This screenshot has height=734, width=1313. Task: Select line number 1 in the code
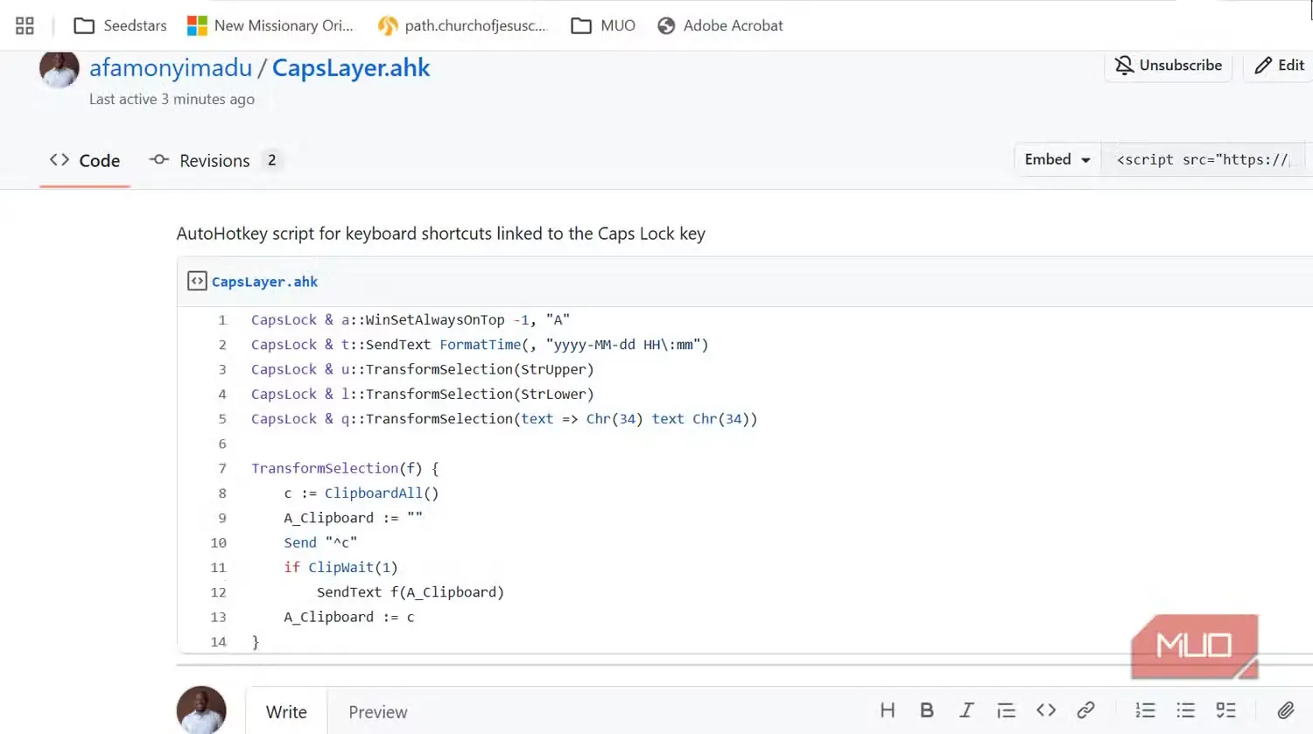click(x=222, y=320)
